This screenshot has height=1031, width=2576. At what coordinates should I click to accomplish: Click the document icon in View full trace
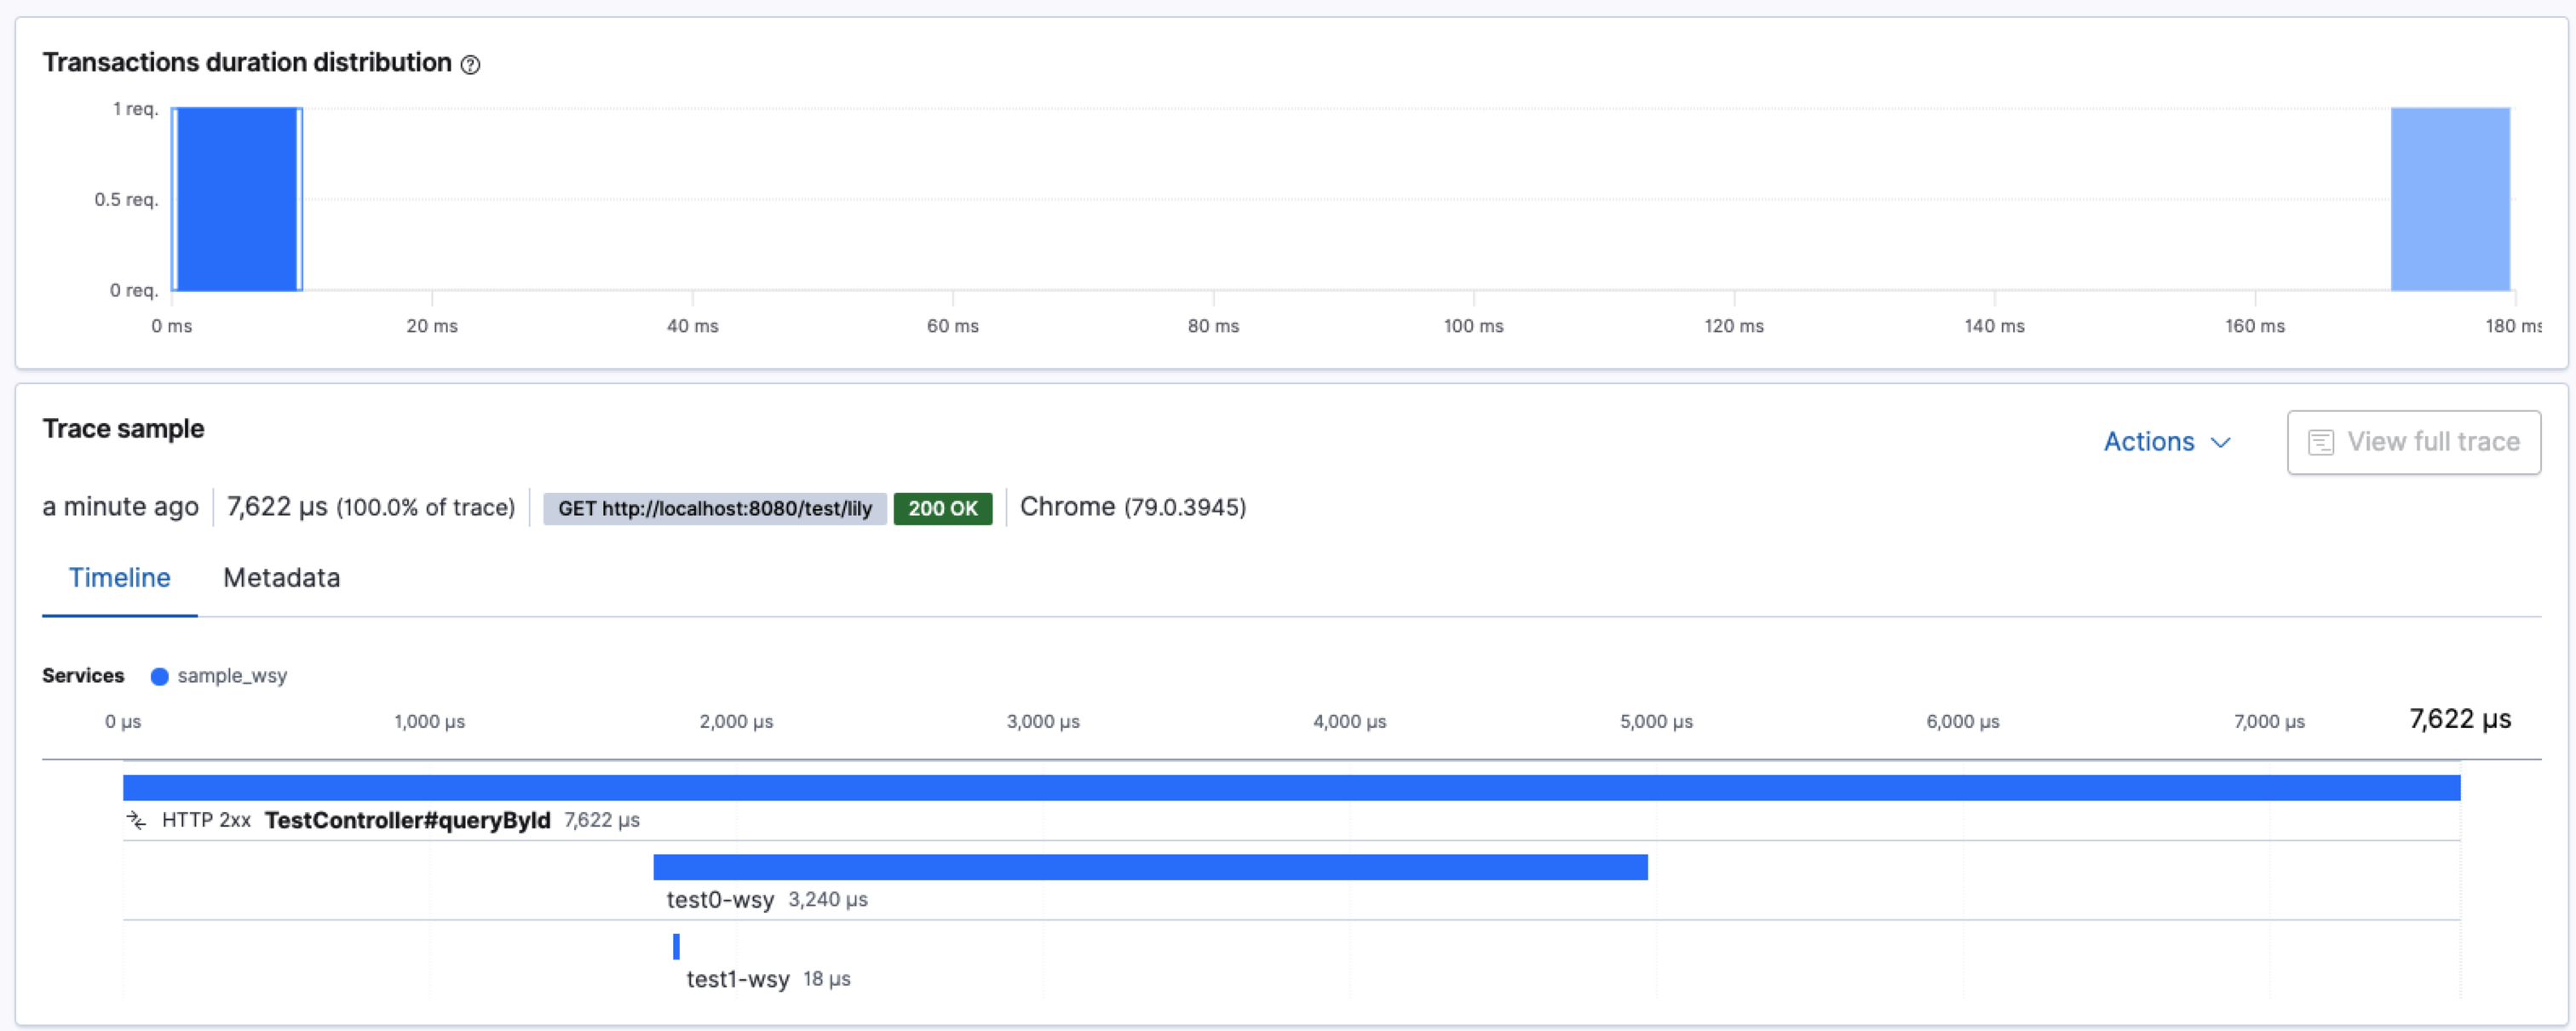pyautogui.click(x=2320, y=443)
